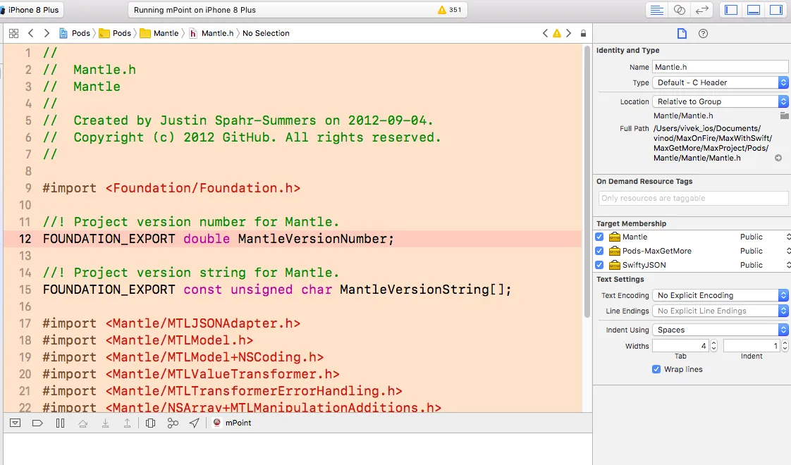Click the editor vertical scrollbar
This screenshot has height=465, width=791.
[587, 182]
